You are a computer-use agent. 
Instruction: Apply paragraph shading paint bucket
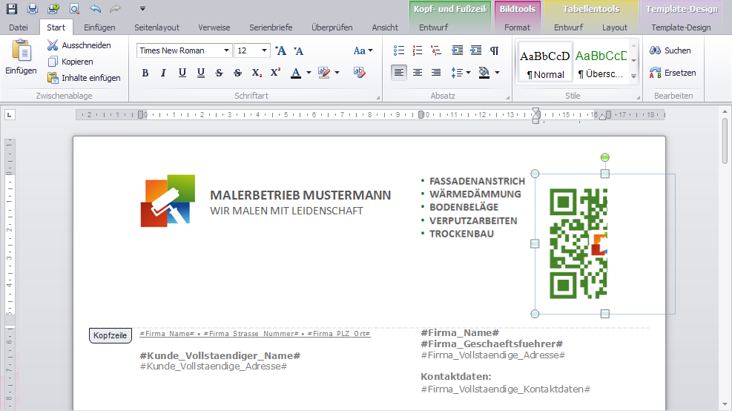click(x=484, y=73)
